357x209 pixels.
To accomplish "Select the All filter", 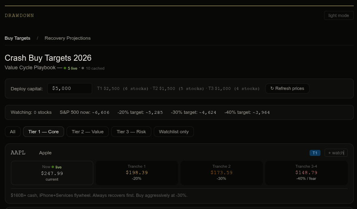I will 13,132.
